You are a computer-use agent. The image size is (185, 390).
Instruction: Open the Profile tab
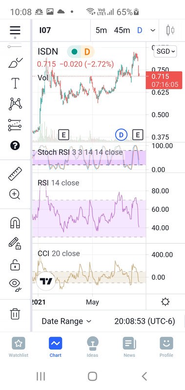pyautogui.click(x=166, y=348)
